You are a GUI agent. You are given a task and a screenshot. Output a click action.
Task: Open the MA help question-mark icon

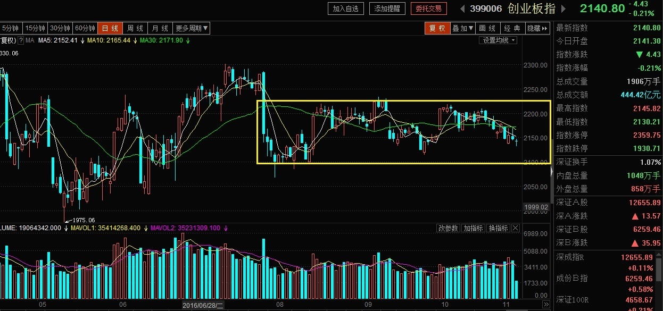(x=20, y=40)
